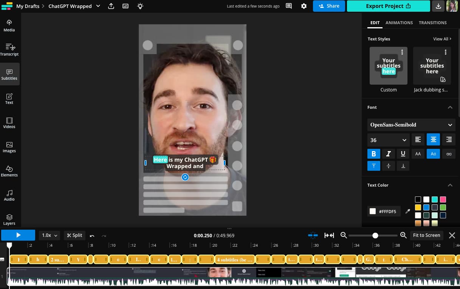Click the lightbulb tips icon

click(x=140, y=6)
